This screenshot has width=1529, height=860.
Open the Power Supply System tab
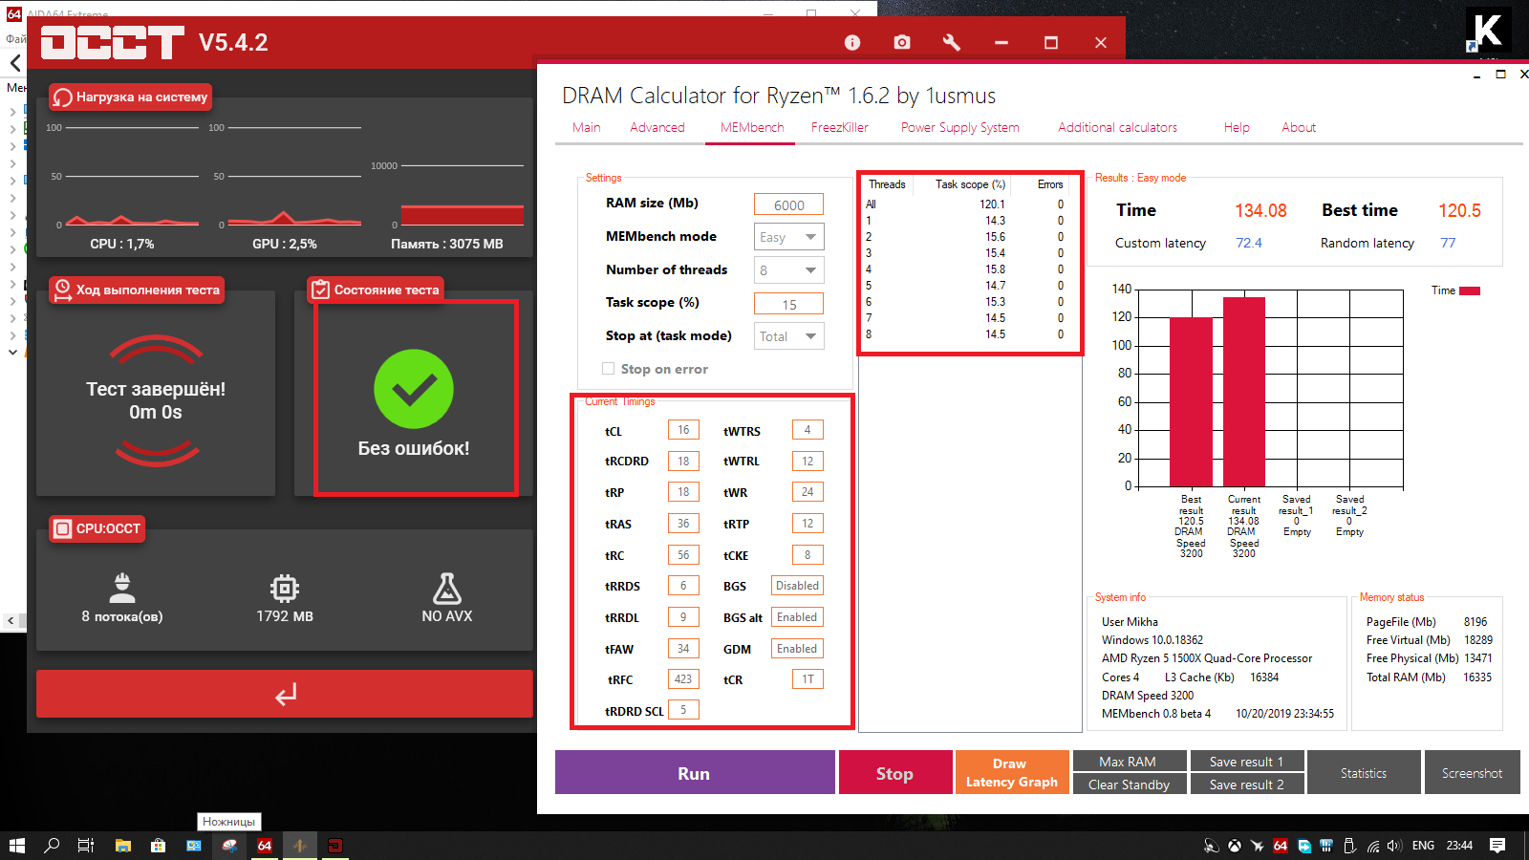pyautogui.click(x=960, y=127)
